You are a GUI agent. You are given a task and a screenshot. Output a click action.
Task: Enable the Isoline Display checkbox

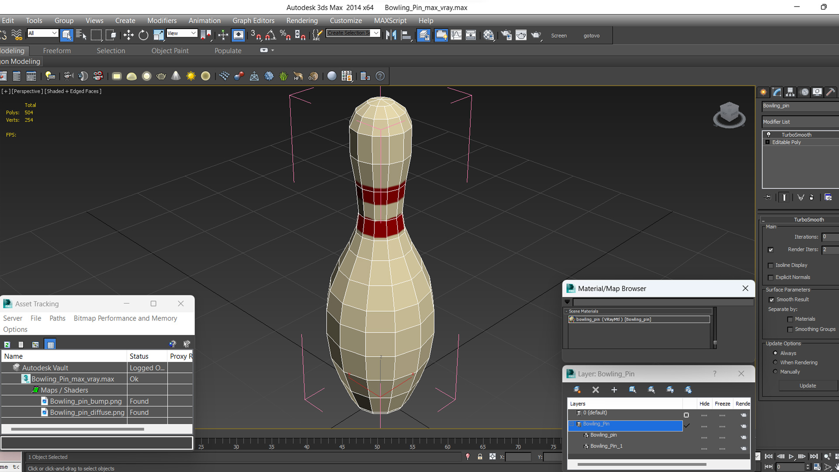[x=771, y=265]
